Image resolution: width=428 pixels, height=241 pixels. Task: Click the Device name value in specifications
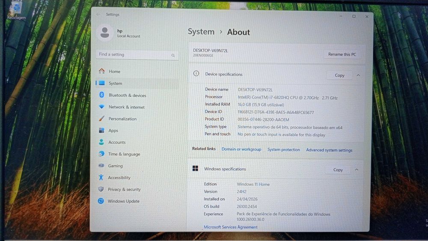click(x=255, y=89)
